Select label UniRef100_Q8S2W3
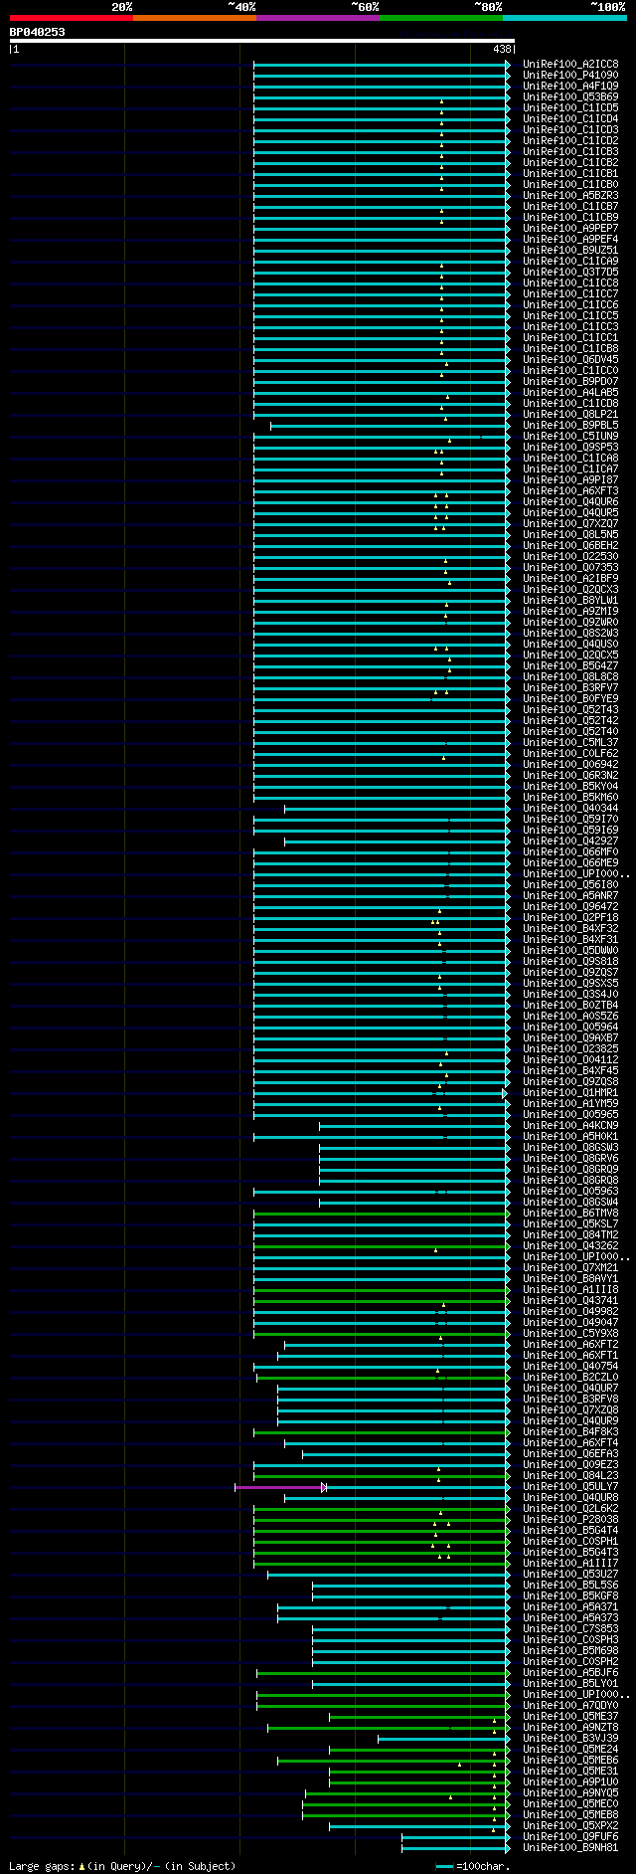Viewport: 636px width, 1874px height. [570, 633]
